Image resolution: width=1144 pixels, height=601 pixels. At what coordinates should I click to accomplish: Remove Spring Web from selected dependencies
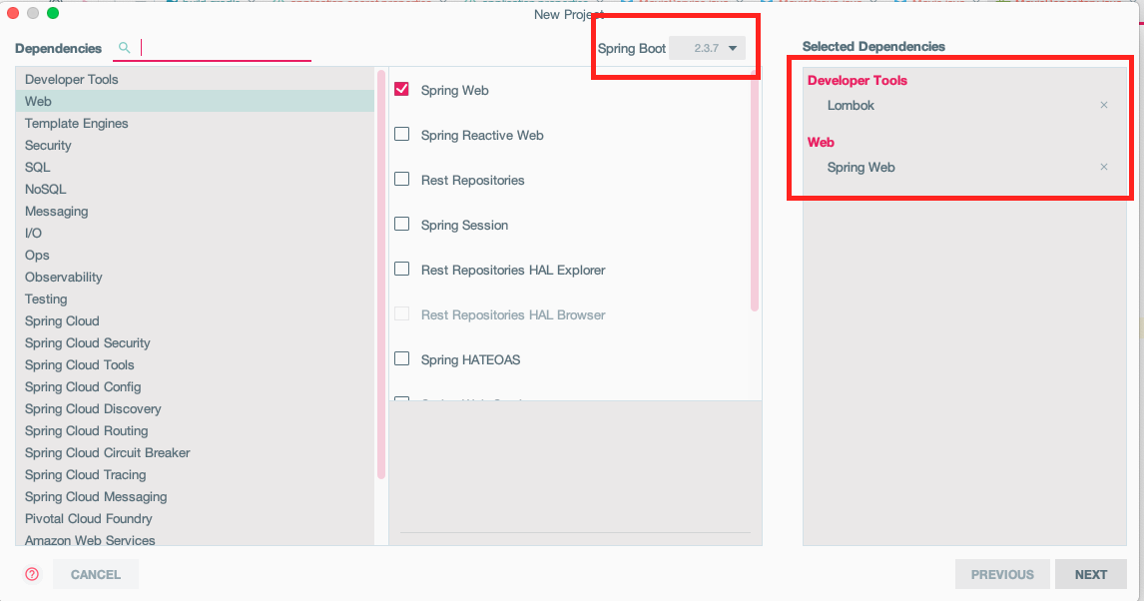[x=1104, y=167]
